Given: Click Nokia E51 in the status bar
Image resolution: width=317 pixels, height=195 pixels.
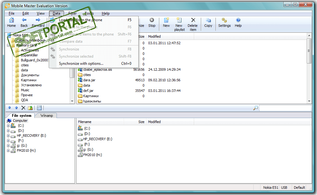Looking at the screenshot, I should click(x=270, y=188).
